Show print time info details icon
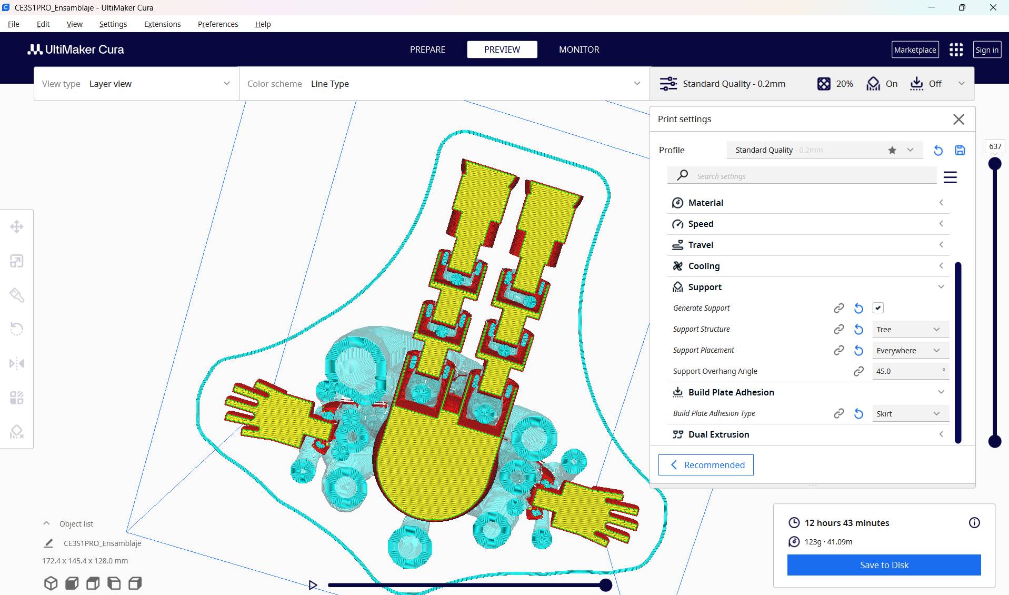Image resolution: width=1009 pixels, height=595 pixels. pyautogui.click(x=974, y=523)
